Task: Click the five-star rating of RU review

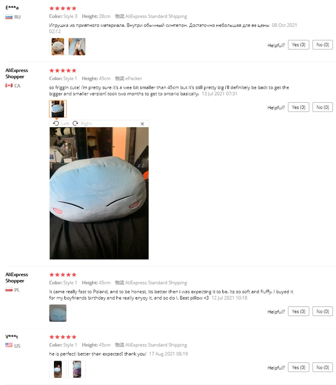Action: [63, 9]
